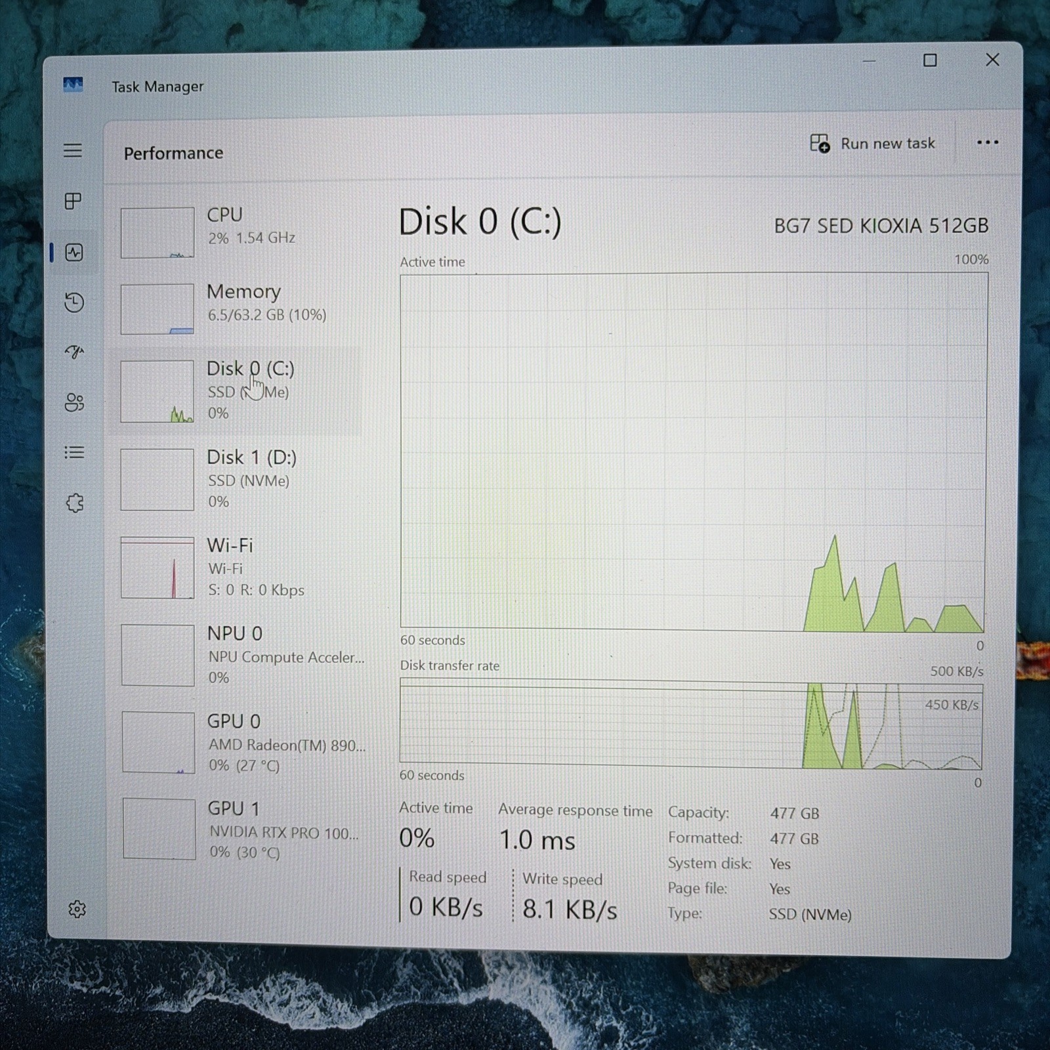Open the Services page icon
Image resolution: width=1050 pixels, height=1050 pixels.
75,503
